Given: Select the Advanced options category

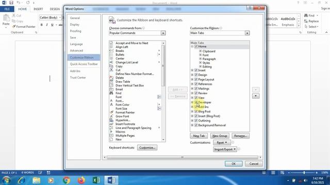Looking at the screenshot, I should (x=76, y=50).
